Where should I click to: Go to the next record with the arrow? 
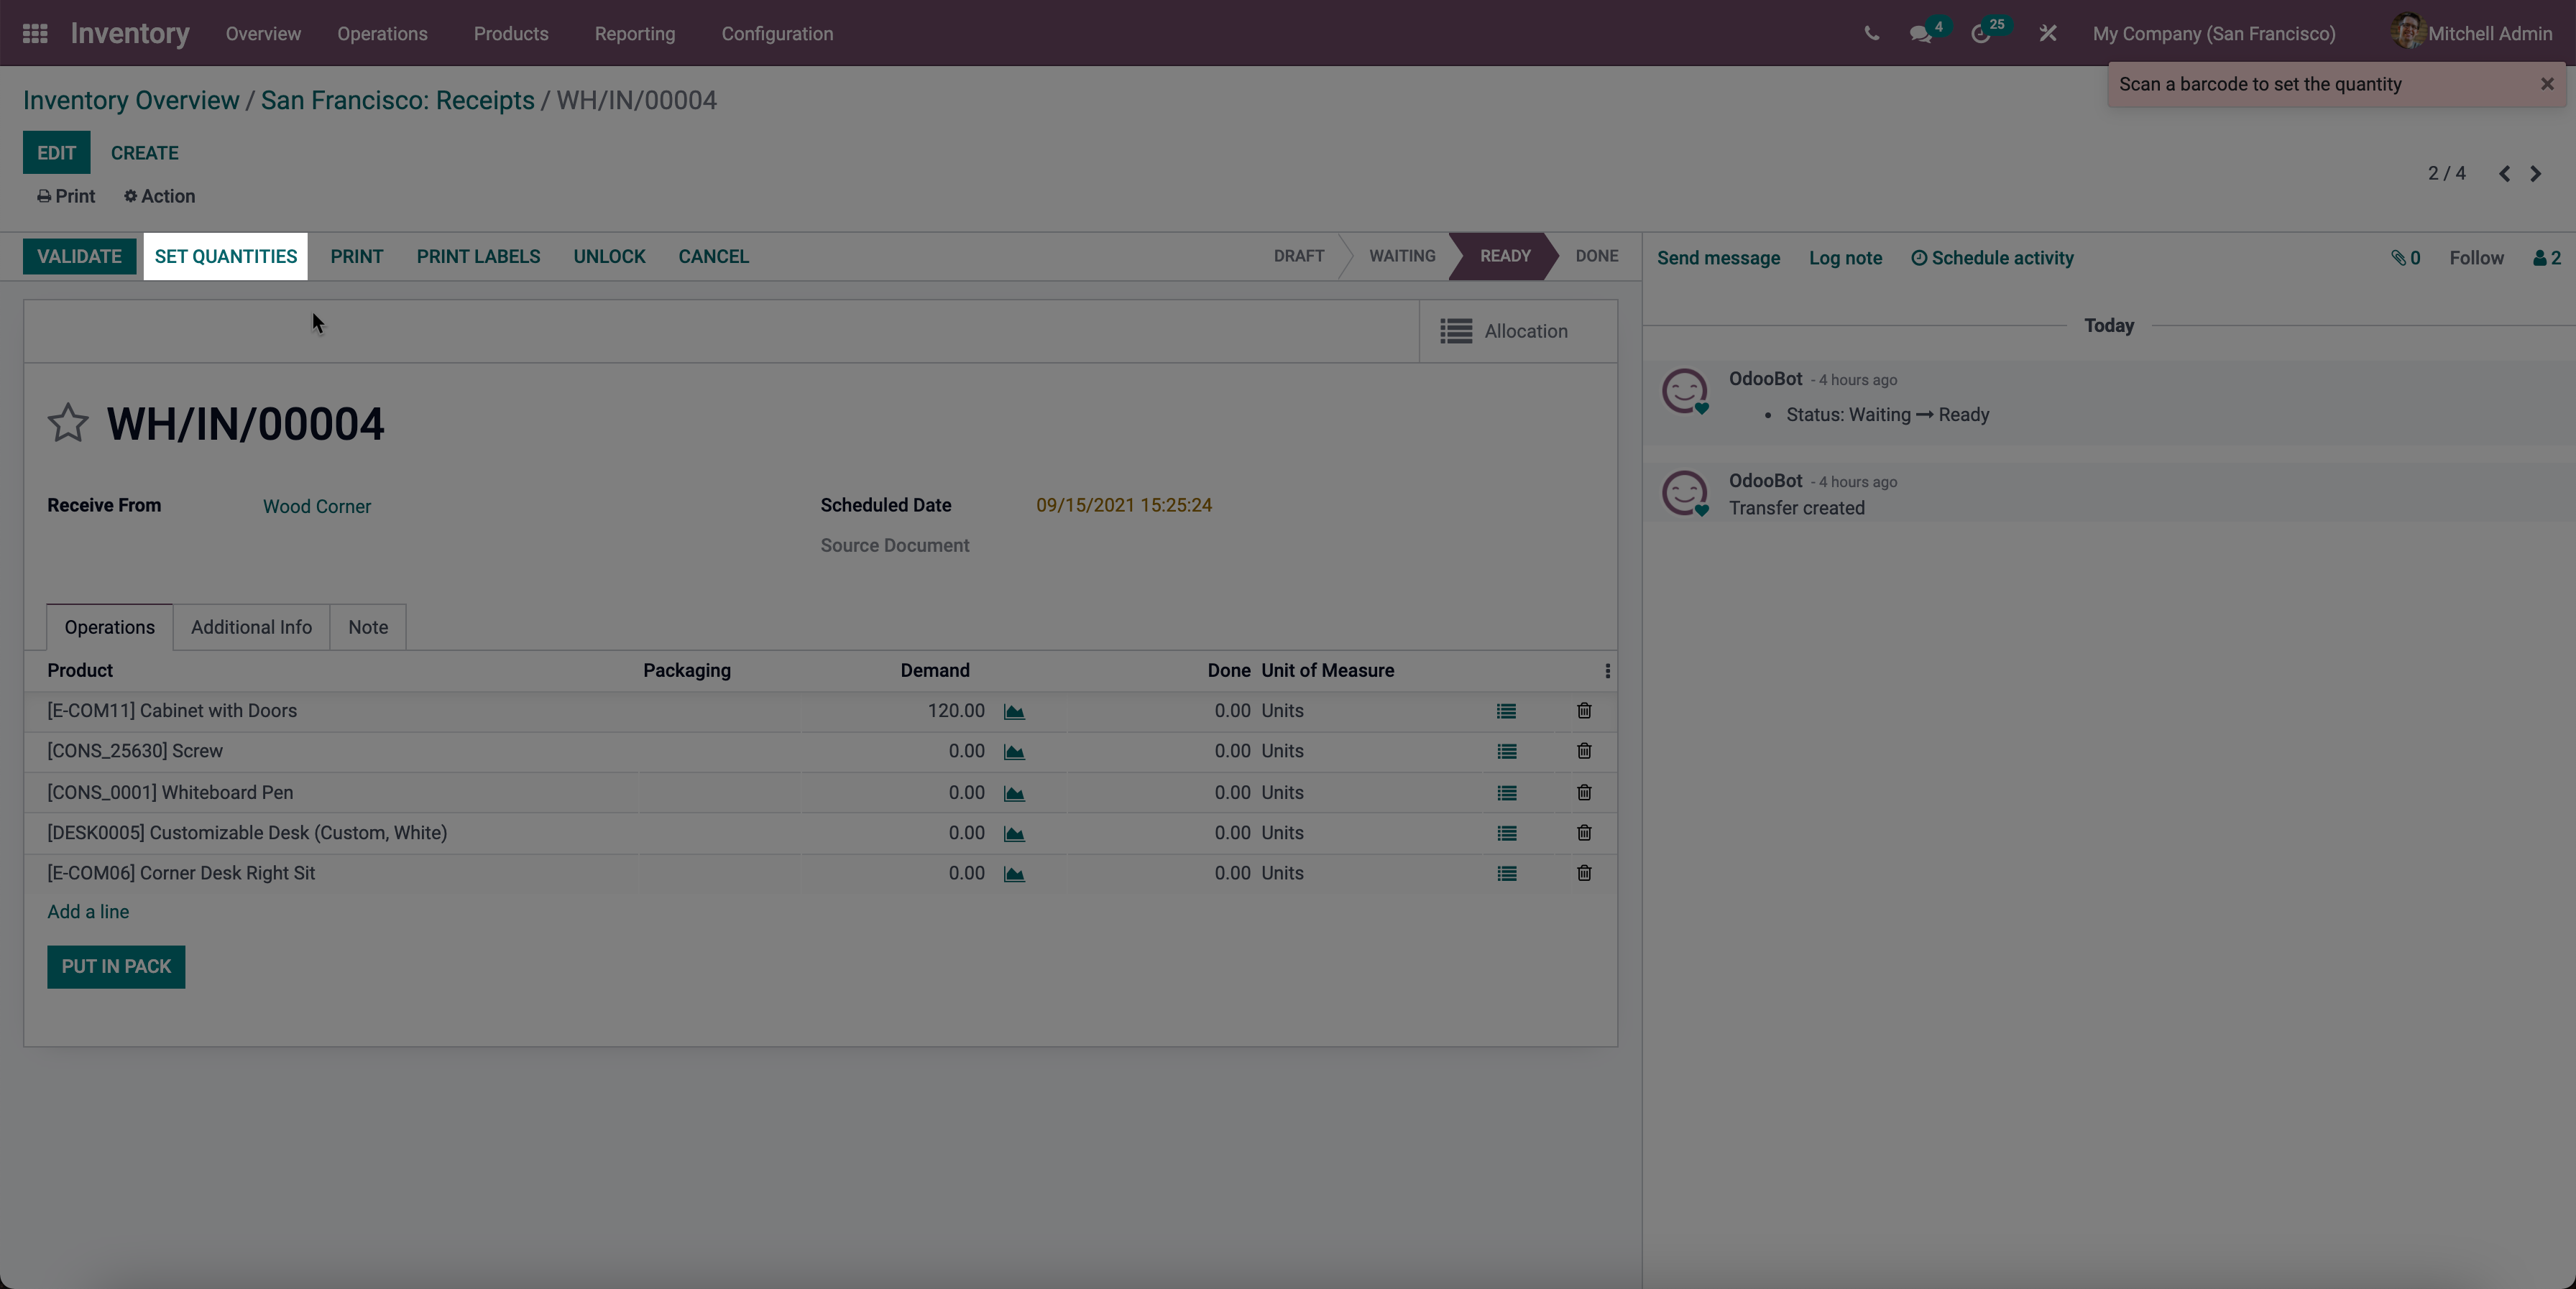(x=2536, y=173)
